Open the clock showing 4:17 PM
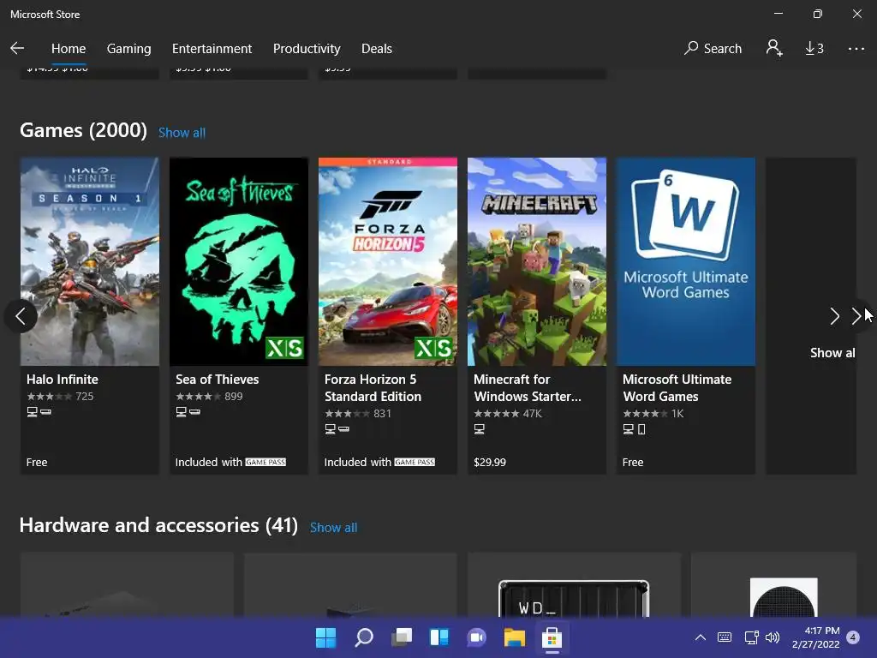This screenshot has height=658, width=877. (x=816, y=637)
